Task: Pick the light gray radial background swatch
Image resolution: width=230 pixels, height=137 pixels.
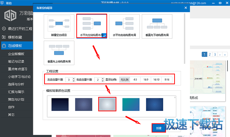Action: click(x=107, y=104)
